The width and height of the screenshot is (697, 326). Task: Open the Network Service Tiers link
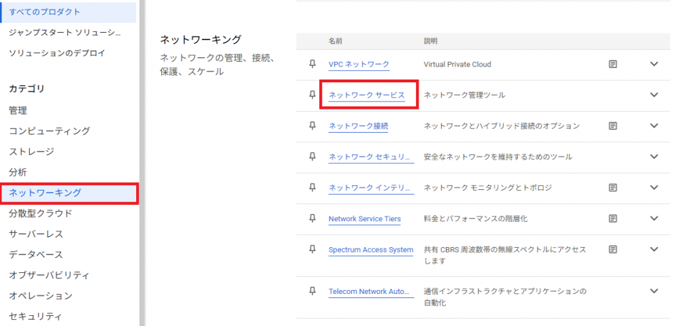365,219
